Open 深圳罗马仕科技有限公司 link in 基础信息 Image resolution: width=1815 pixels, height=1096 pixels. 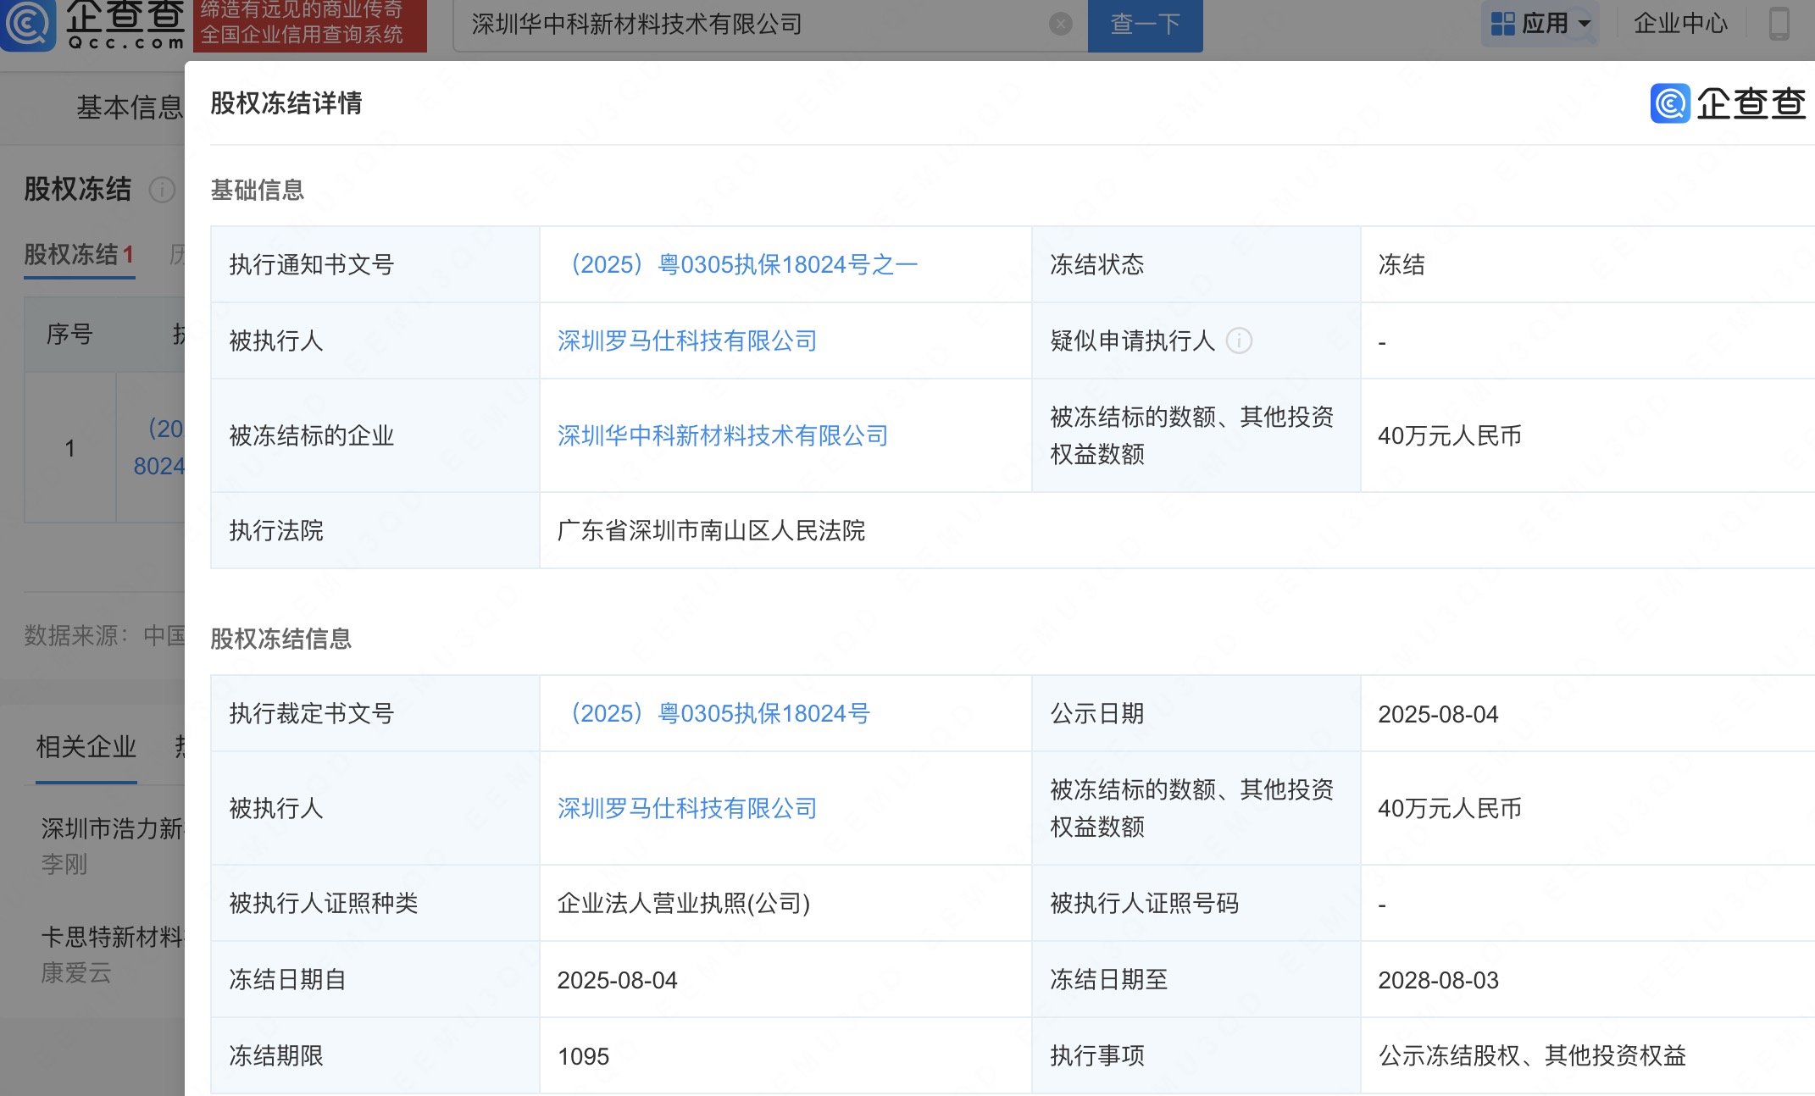687,340
